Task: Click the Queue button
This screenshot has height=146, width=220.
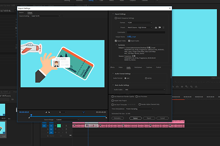Action: [135, 118]
